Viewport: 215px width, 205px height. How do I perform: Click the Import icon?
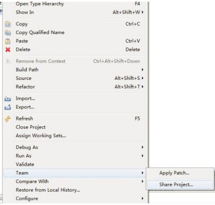8,99
